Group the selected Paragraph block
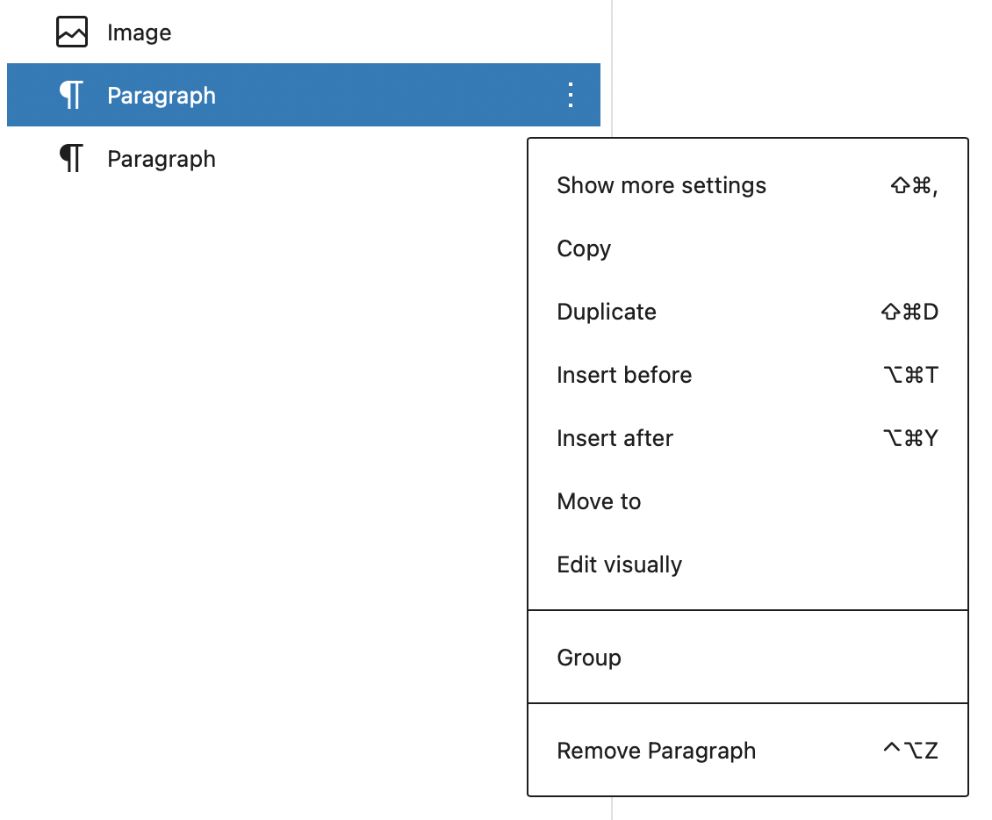The image size is (992, 820). click(x=589, y=657)
